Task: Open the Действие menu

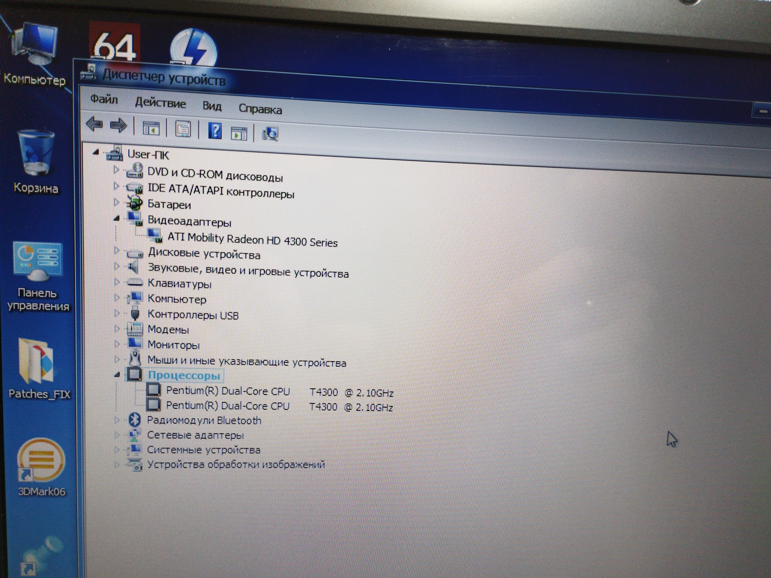Action: 160,103
